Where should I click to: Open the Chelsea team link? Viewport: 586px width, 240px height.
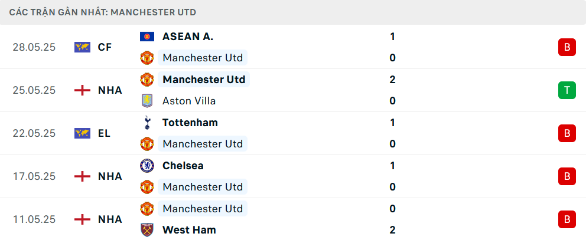pyautogui.click(x=183, y=165)
